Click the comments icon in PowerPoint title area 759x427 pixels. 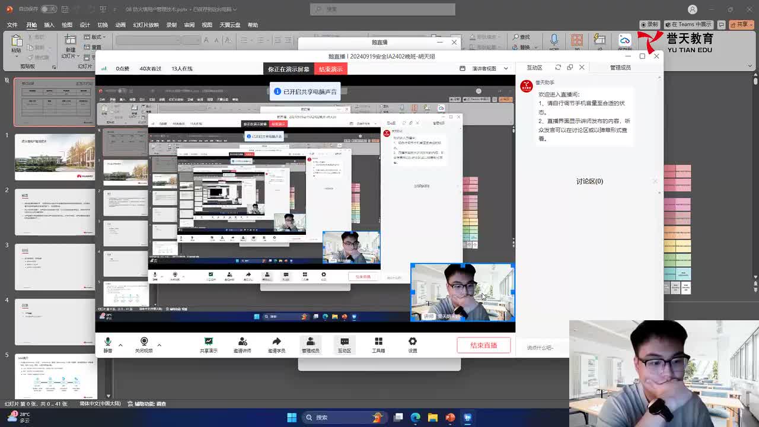point(721,24)
